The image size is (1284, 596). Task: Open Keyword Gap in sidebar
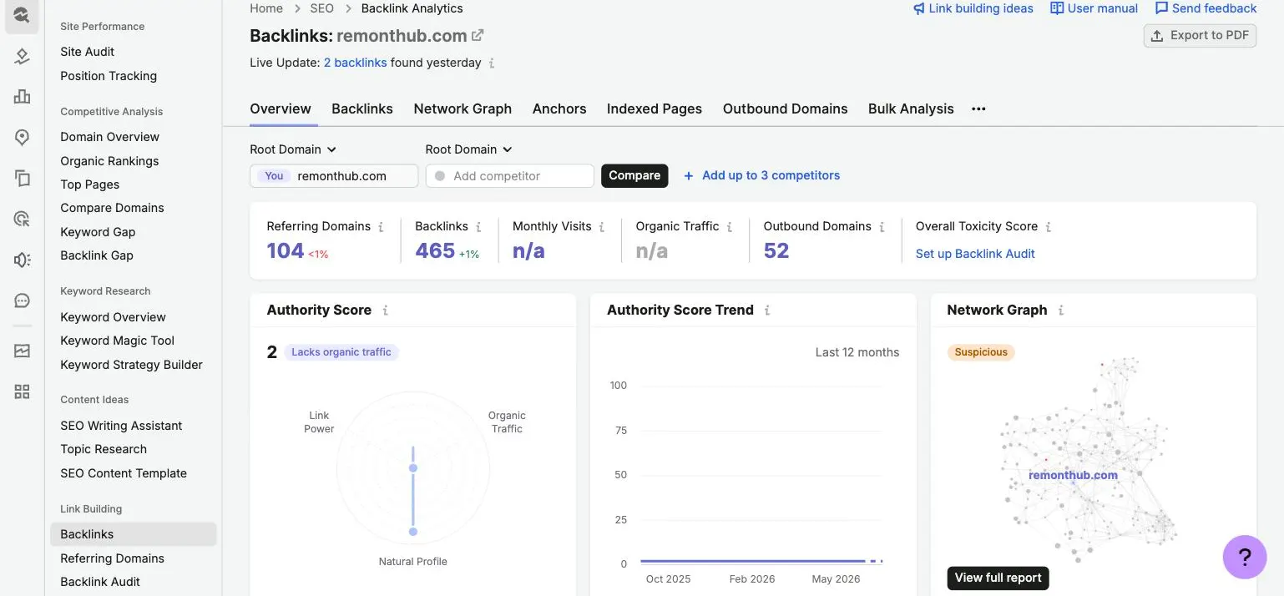pos(98,232)
